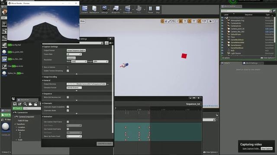Open view options eye in render settings
The width and height of the screenshot is (277, 155).
[111, 43]
